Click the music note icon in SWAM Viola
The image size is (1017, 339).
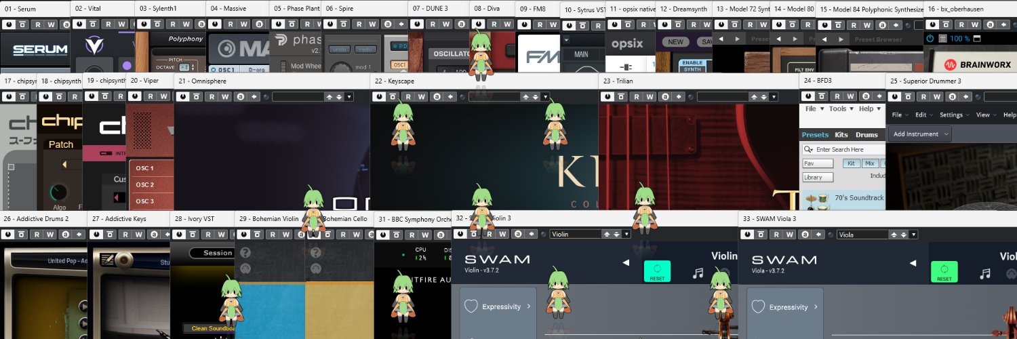[985, 273]
